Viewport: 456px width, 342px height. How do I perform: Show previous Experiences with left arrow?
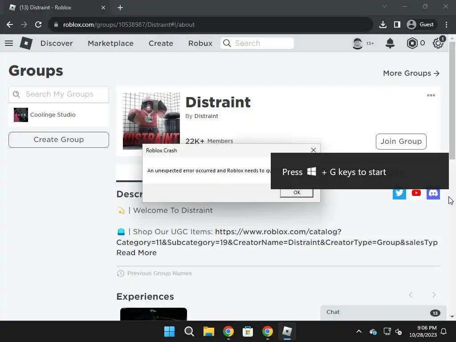point(411,295)
